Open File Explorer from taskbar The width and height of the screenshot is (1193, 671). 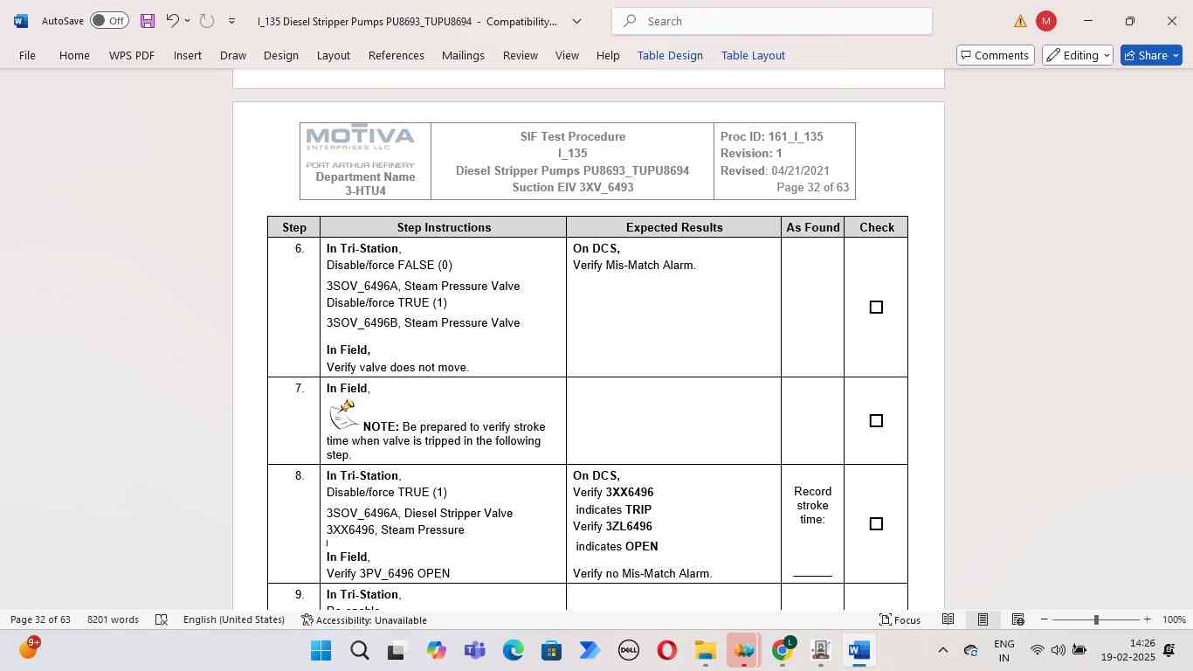pyautogui.click(x=705, y=650)
